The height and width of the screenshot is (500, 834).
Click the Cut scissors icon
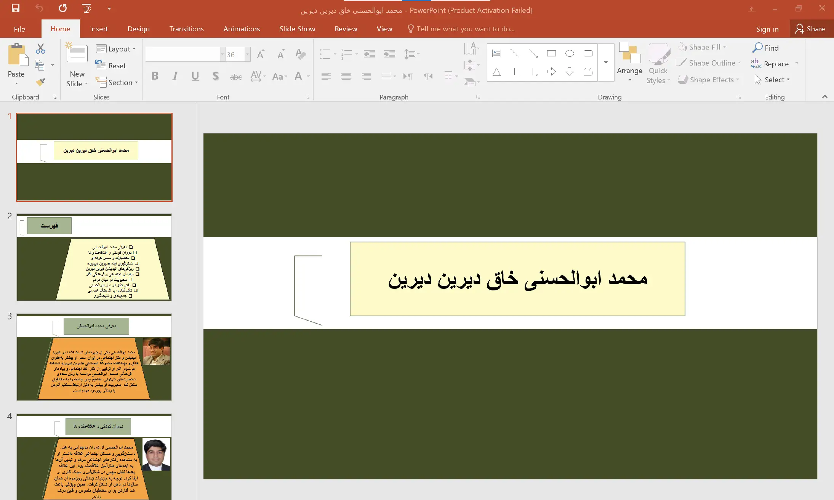tap(40, 49)
